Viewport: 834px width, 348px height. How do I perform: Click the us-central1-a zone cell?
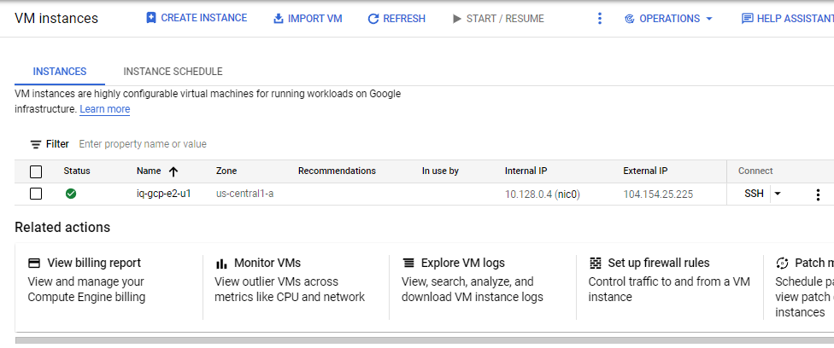pos(244,194)
